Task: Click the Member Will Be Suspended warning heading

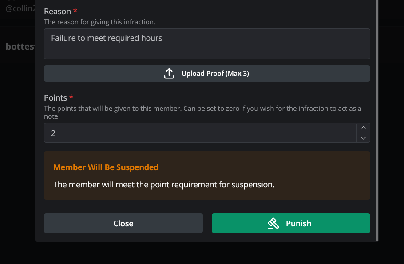Action: 106,167
